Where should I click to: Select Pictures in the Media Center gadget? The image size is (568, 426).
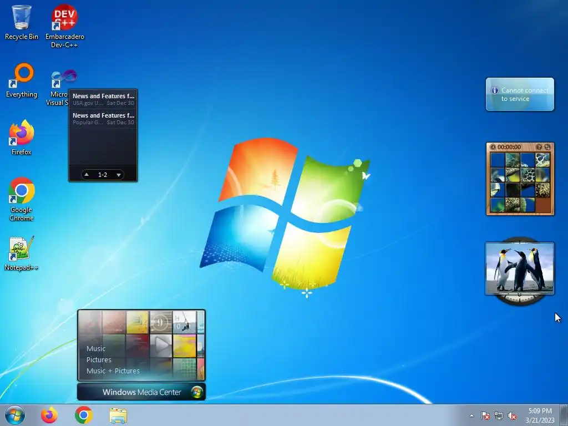coord(99,359)
